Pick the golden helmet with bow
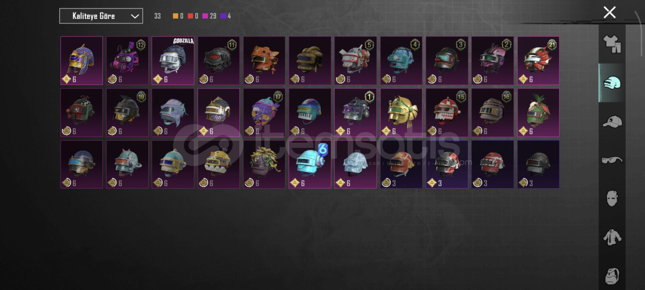The width and height of the screenshot is (645, 290). (x=401, y=113)
